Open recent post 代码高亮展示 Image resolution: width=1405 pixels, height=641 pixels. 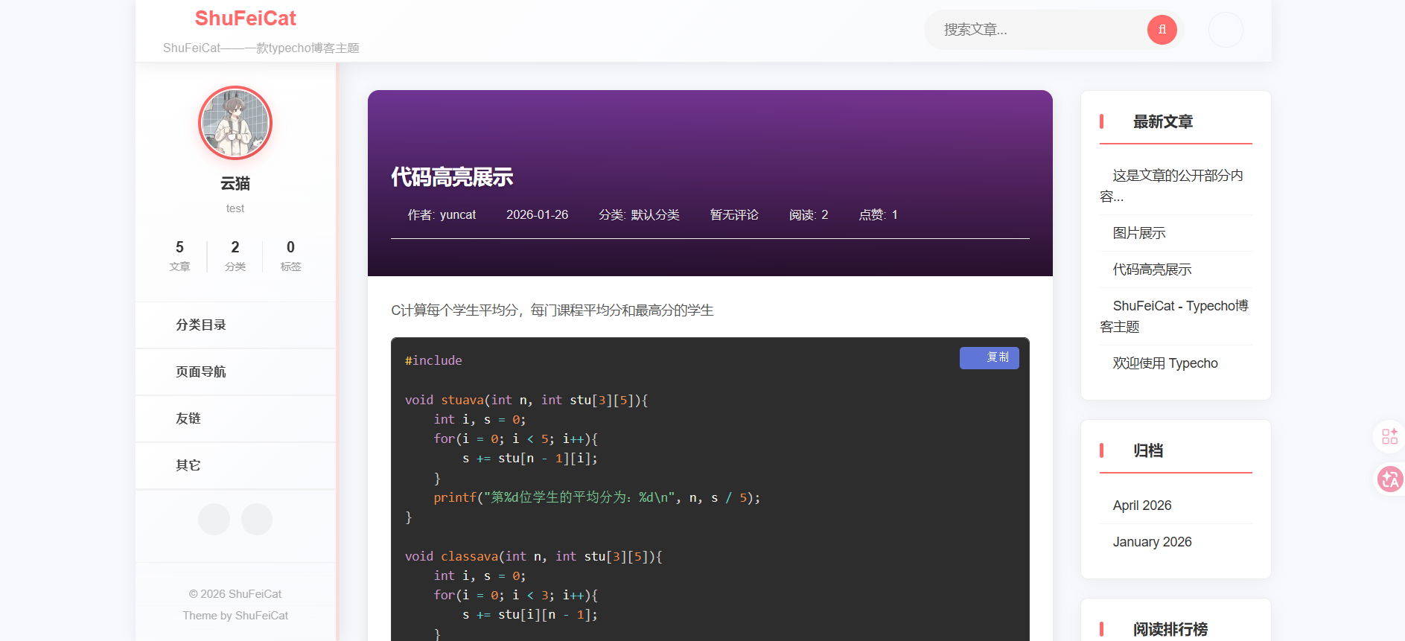(1152, 270)
